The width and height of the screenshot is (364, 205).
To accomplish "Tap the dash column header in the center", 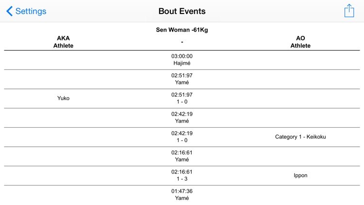I will click(182, 42).
